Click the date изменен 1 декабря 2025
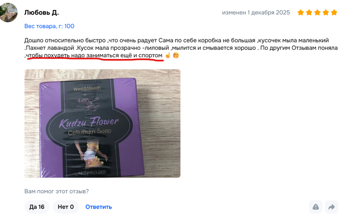Image resolution: width=350 pixels, height=218 pixels. tap(256, 12)
